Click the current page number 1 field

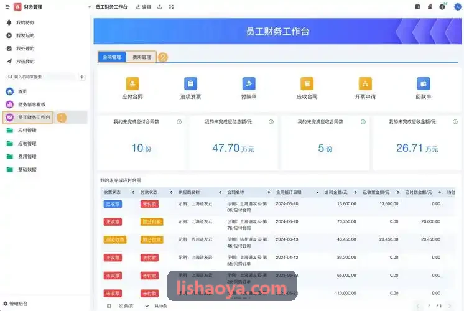430,306
